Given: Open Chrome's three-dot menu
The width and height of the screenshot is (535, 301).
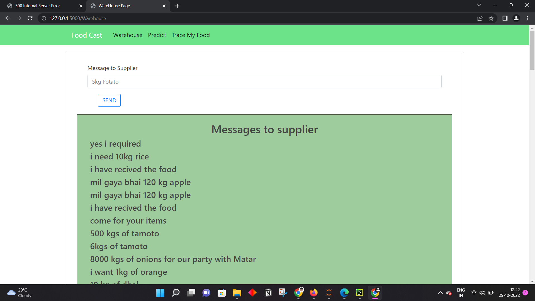Looking at the screenshot, I should [x=527, y=18].
